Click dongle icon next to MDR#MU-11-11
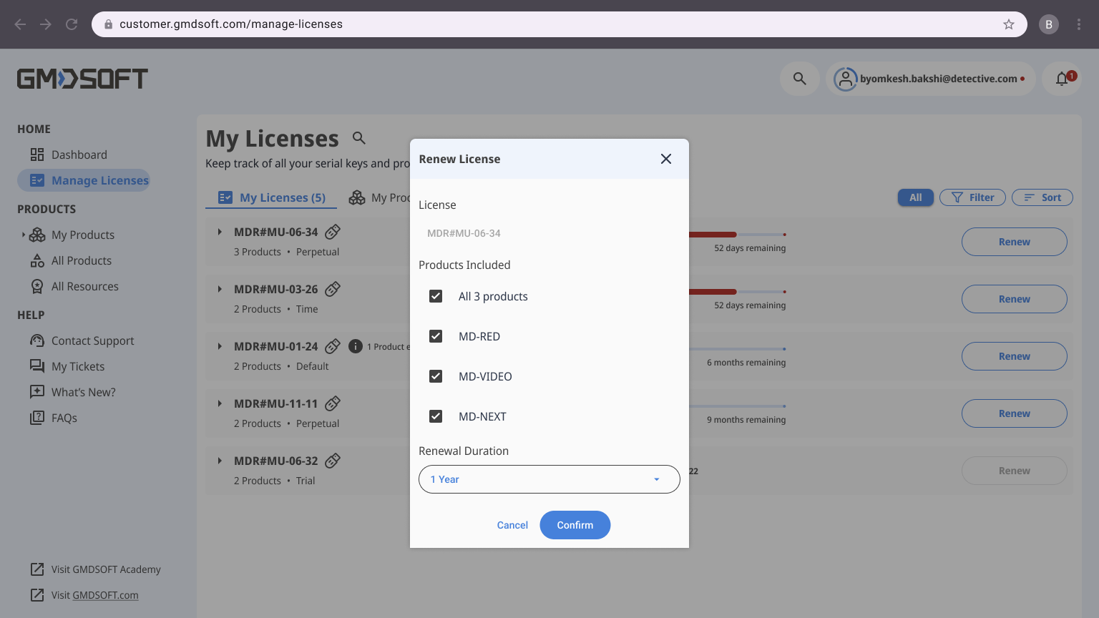This screenshot has height=618, width=1099. tap(333, 403)
